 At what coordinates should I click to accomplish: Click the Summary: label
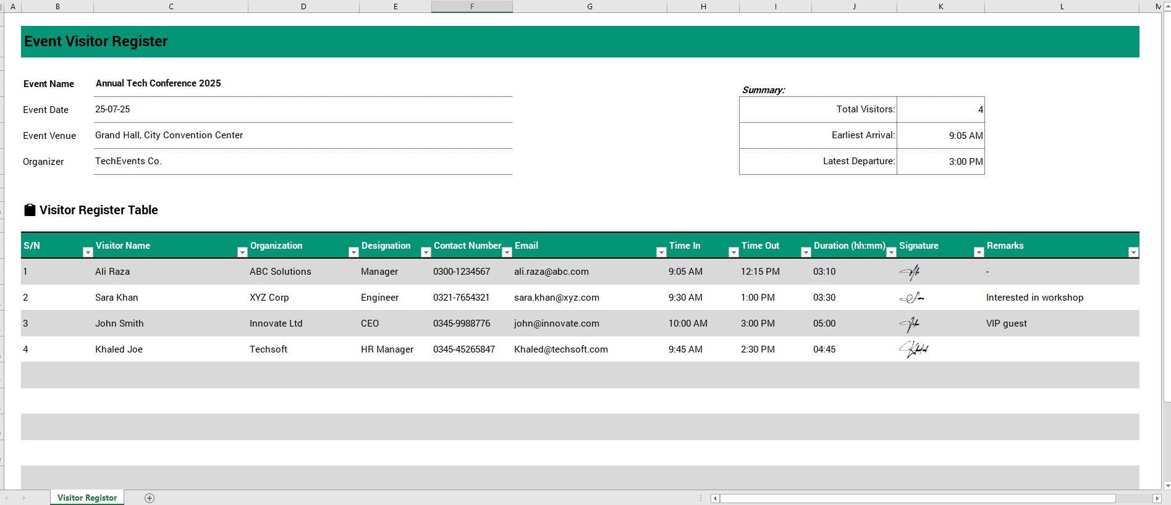click(x=763, y=90)
